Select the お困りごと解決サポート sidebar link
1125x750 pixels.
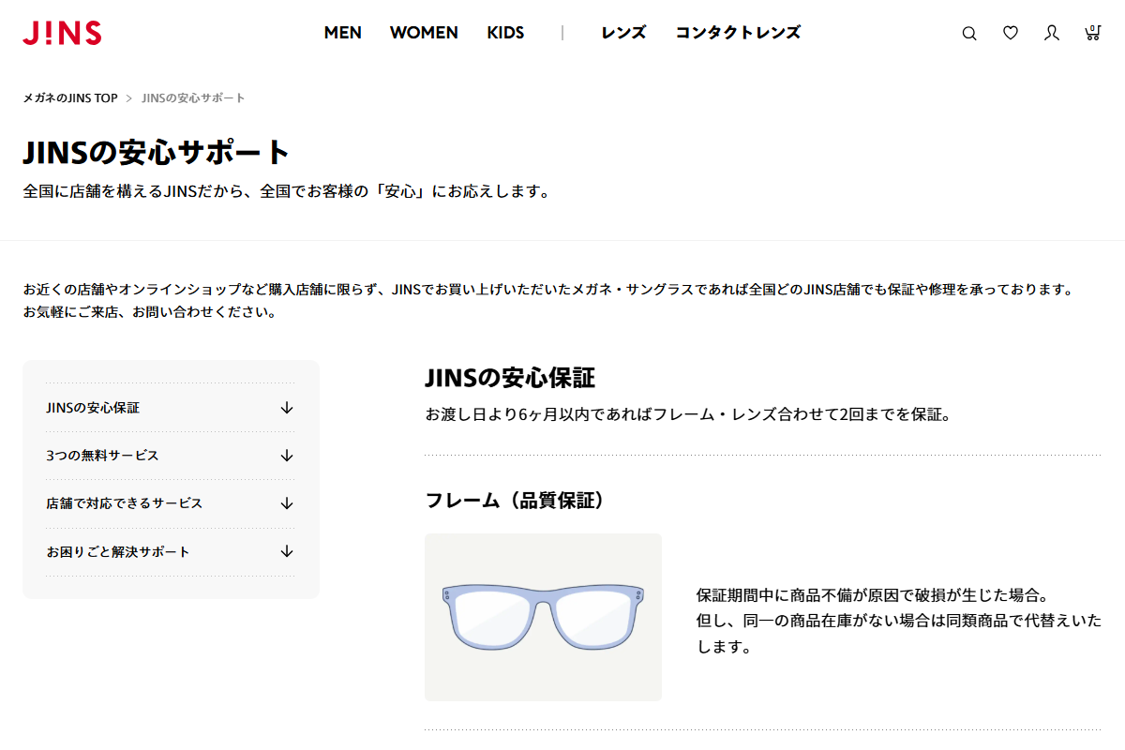click(118, 551)
